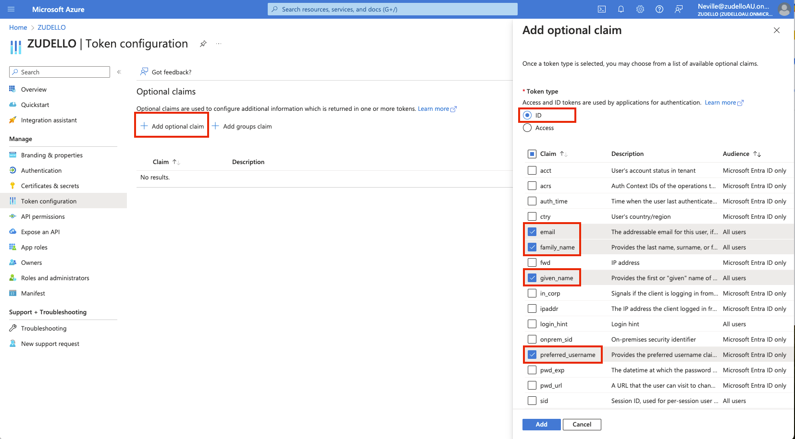Screen dimensions: 795x439
Task: Toggle the select-all Claim header checkbox
Action: pyautogui.click(x=532, y=154)
